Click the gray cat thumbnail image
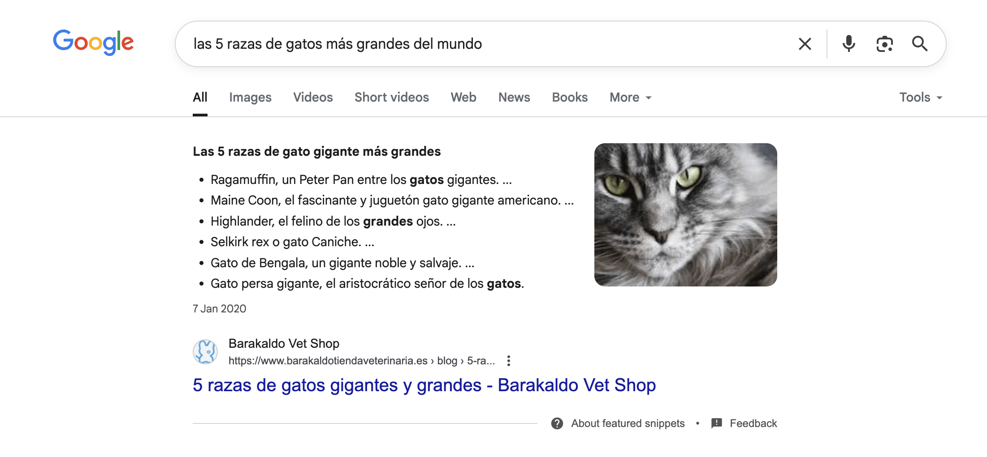Image resolution: width=987 pixels, height=457 pixels. point(685,215)
